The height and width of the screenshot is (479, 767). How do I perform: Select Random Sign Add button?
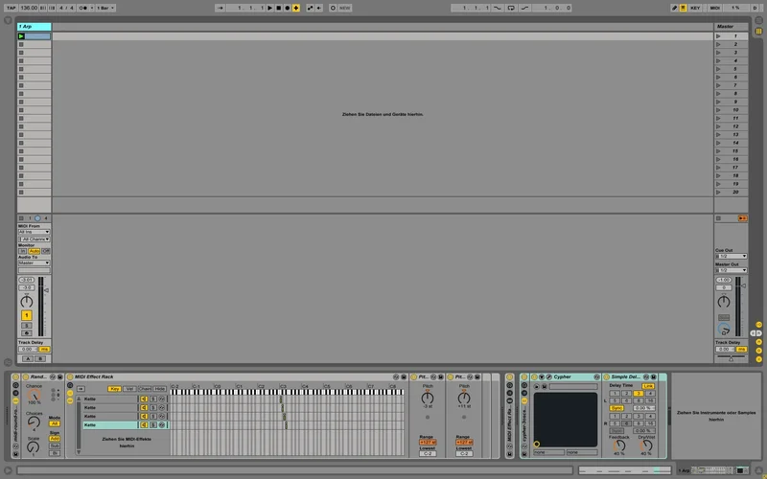coord(55,439)
